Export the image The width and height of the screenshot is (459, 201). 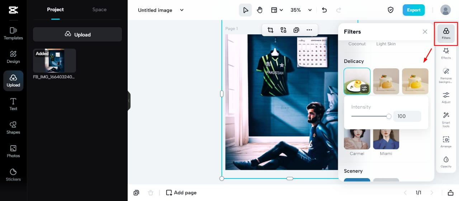pos(413,10)
